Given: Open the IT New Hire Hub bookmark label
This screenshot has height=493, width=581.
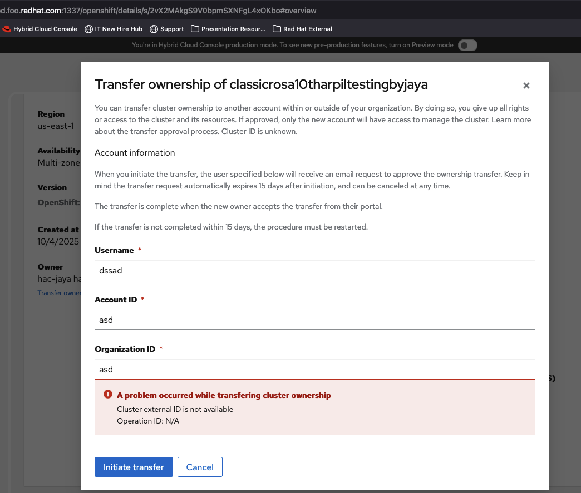Looking at the screenshot, I should coord(119,29).
